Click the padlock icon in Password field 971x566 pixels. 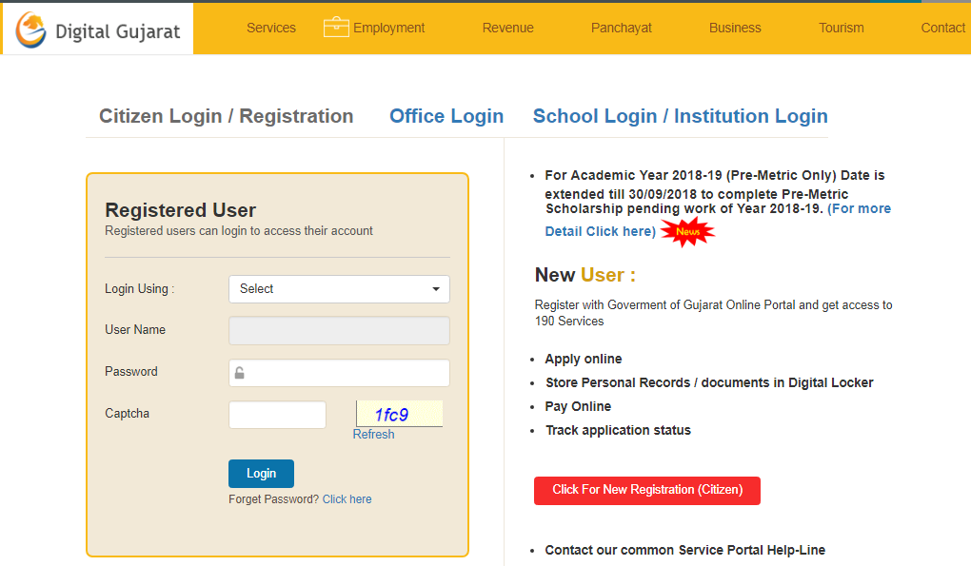pos(240,372)
